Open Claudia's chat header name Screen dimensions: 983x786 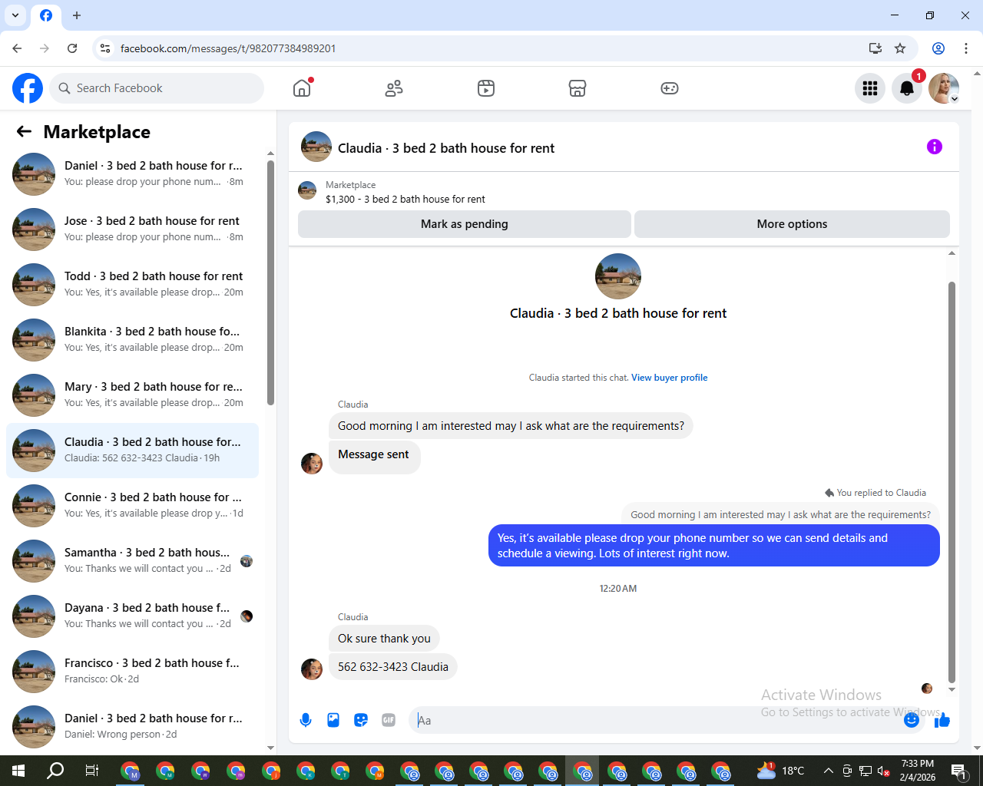pyautogui.click(x=445, y=148)
